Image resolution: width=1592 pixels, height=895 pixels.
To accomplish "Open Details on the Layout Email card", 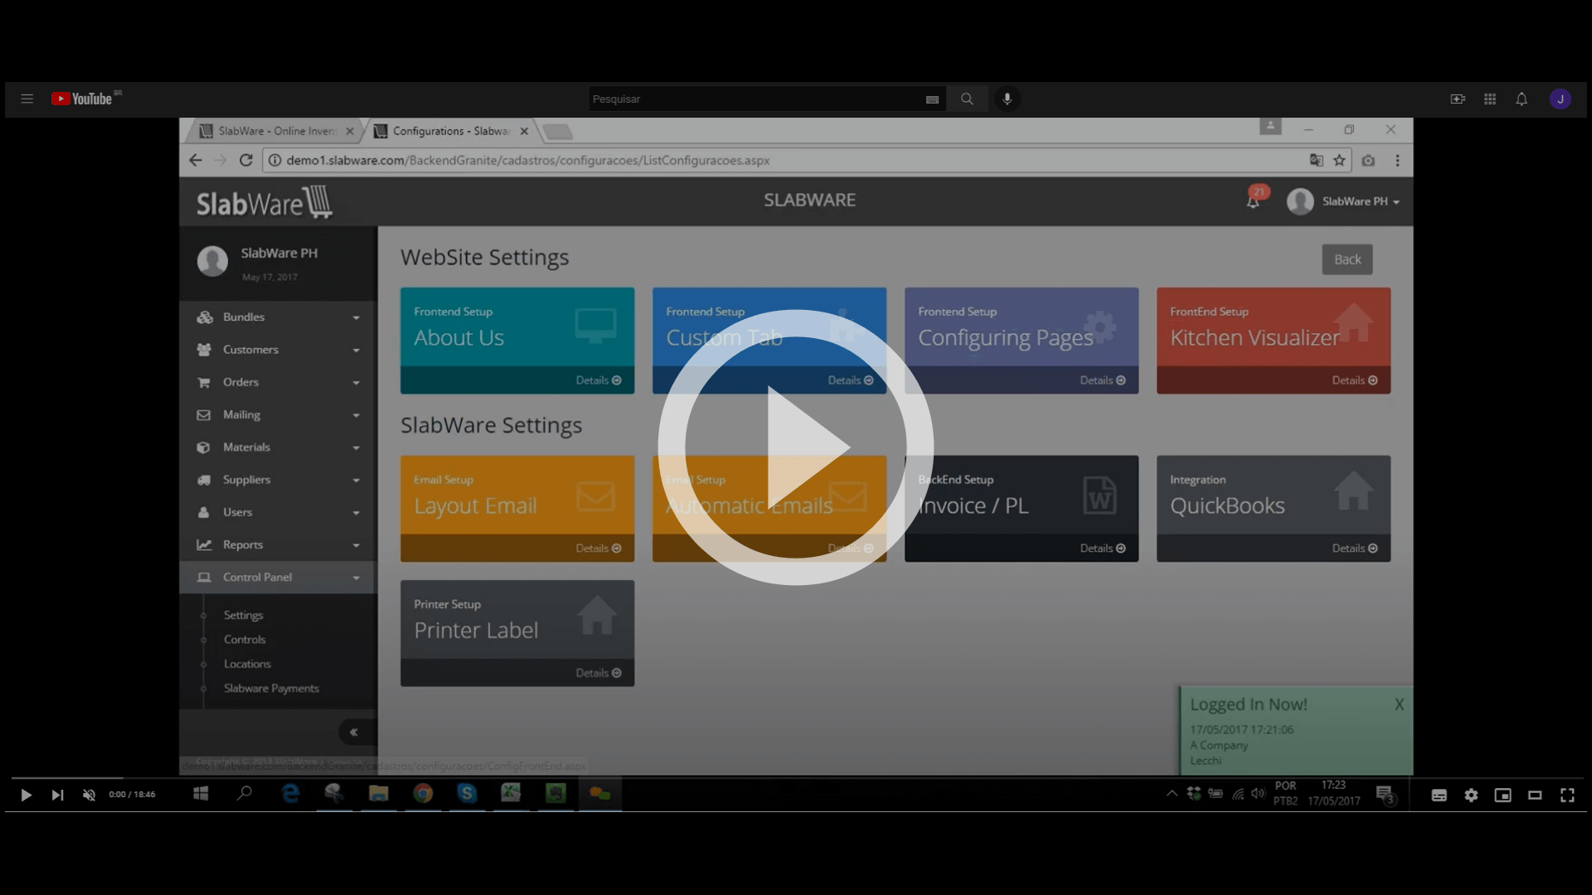I will tap(598, 549).
